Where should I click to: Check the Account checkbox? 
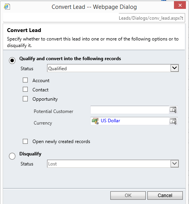[x=25, y=80]
